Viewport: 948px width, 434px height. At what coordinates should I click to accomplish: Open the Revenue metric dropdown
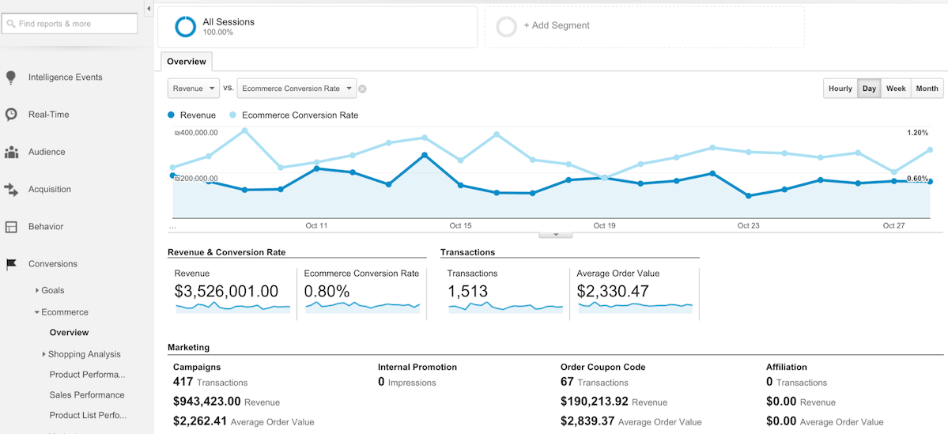(194, 89)
